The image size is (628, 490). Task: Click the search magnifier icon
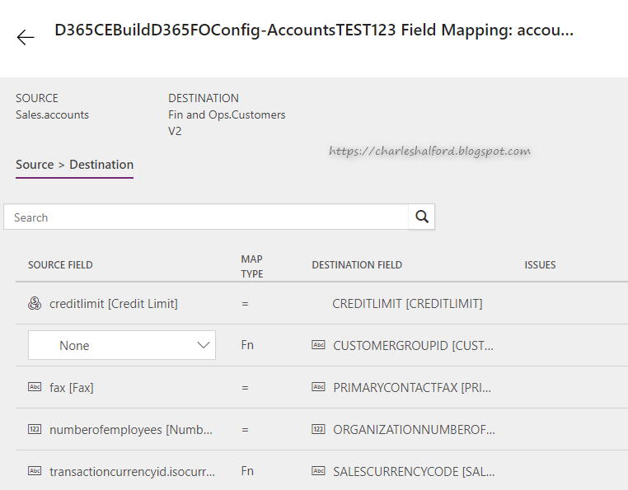point(422,217)
